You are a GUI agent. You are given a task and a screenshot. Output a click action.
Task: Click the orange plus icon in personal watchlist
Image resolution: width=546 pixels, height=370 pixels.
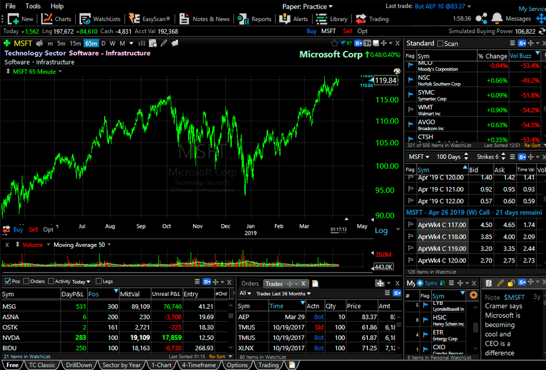pyautogui.click(x=473, y=295)
